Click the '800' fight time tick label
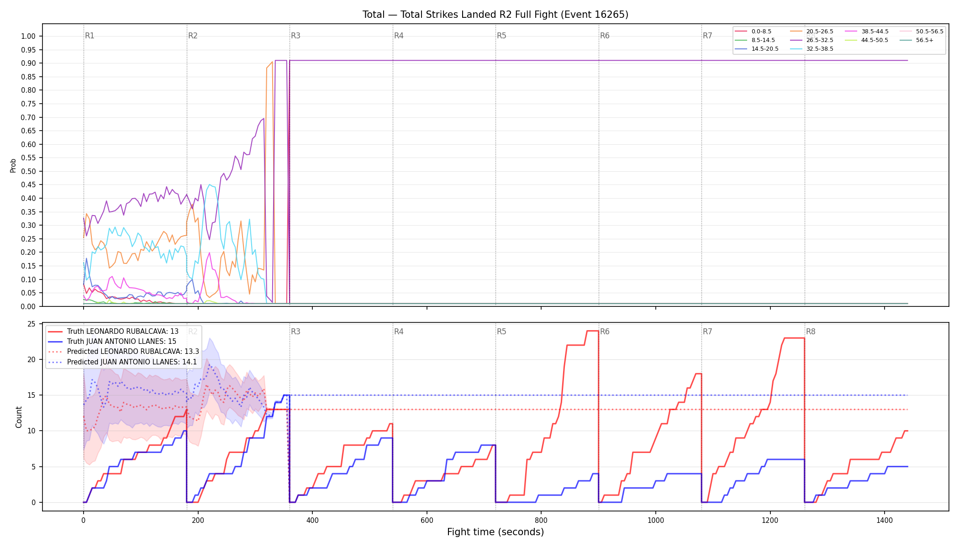959x548 pixels. tap(541, 520)
